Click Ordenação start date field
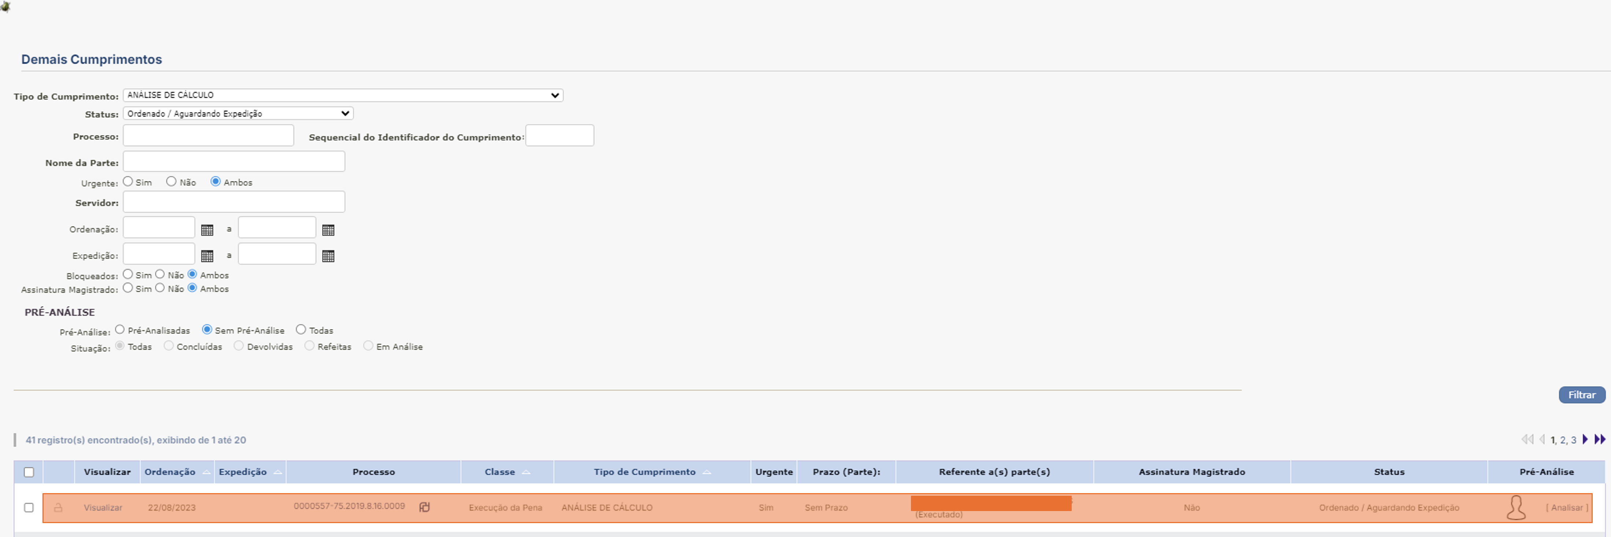 click(159, 228)
